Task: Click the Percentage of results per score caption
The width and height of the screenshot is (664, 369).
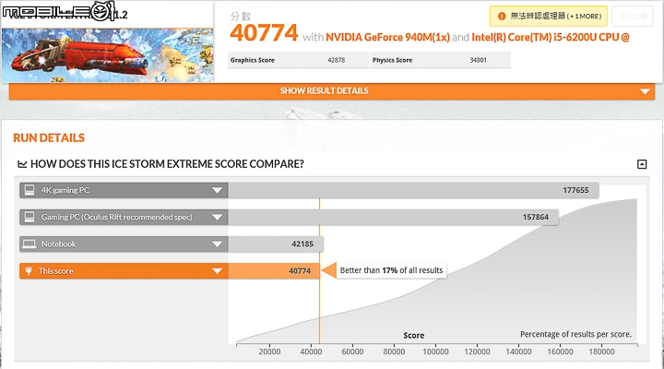Action: click(x=575, y=334)
